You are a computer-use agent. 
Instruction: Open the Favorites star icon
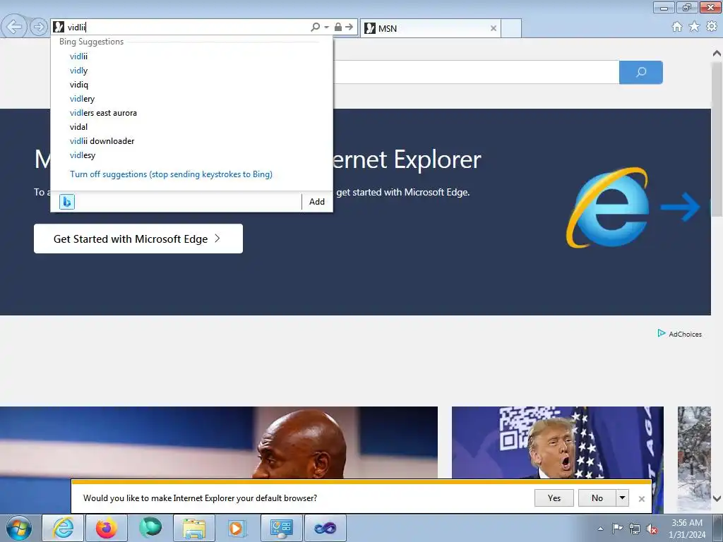click(694, 27)
